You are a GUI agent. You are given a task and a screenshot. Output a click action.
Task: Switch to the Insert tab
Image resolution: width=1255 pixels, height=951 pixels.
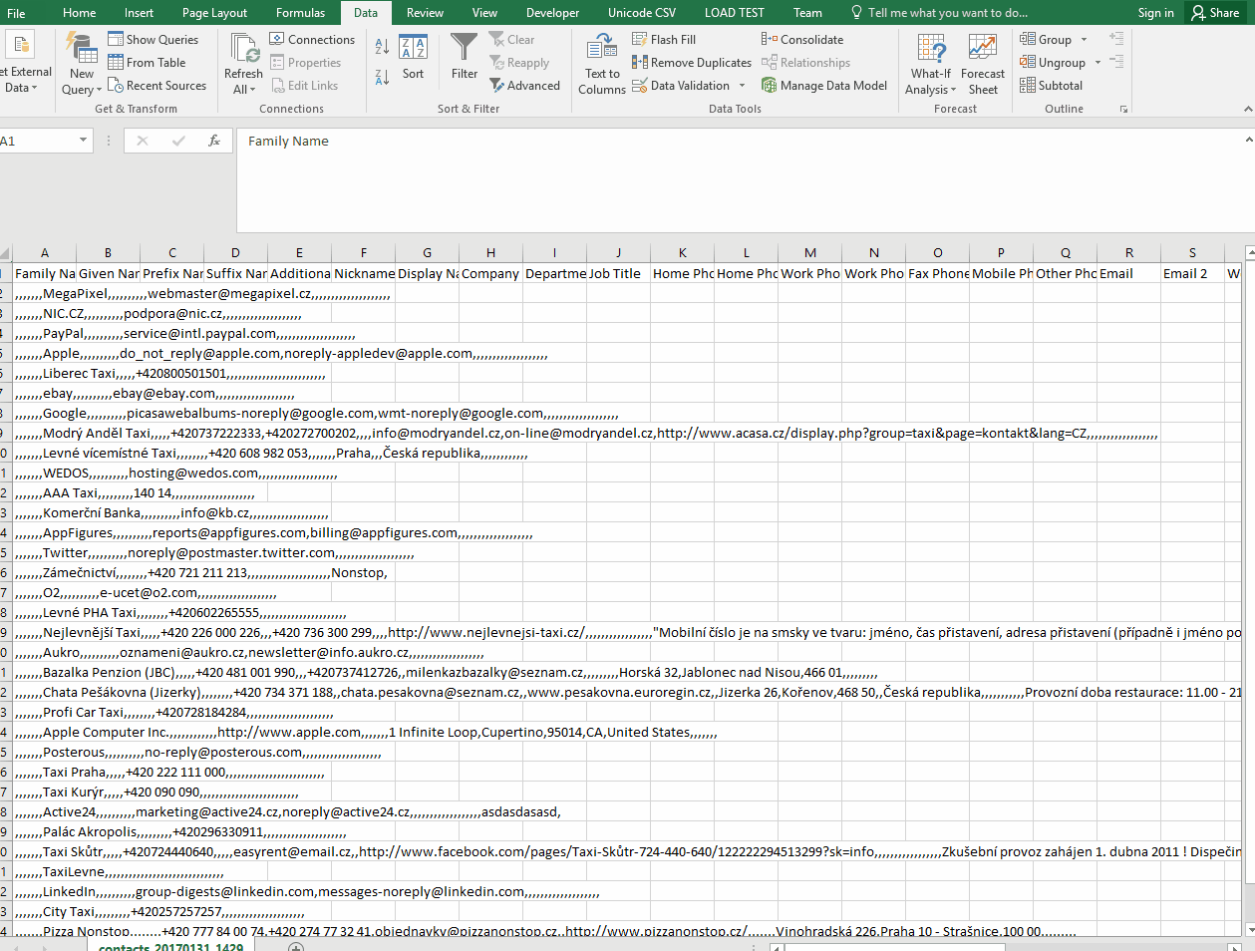pos(140,13)
